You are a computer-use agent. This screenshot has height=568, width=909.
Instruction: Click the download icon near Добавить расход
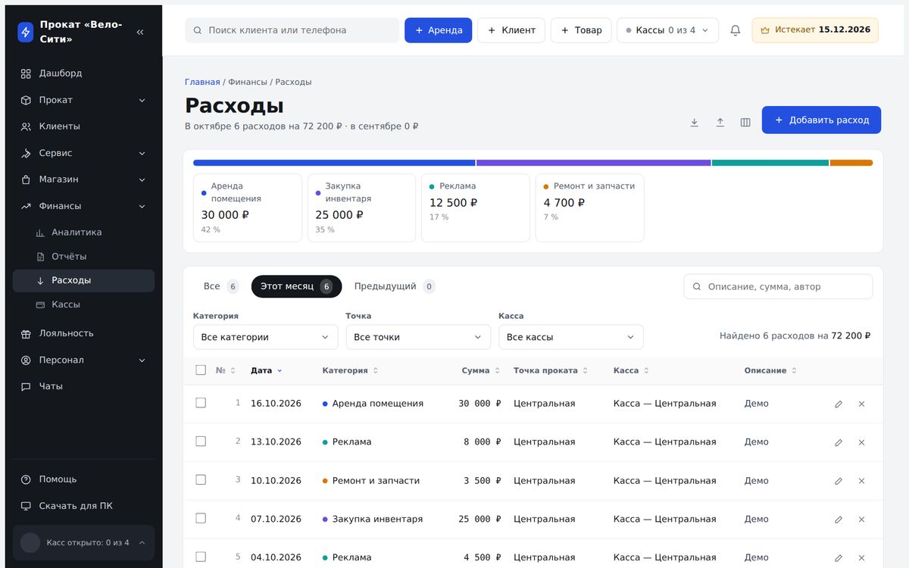click(x=694, y=122)
